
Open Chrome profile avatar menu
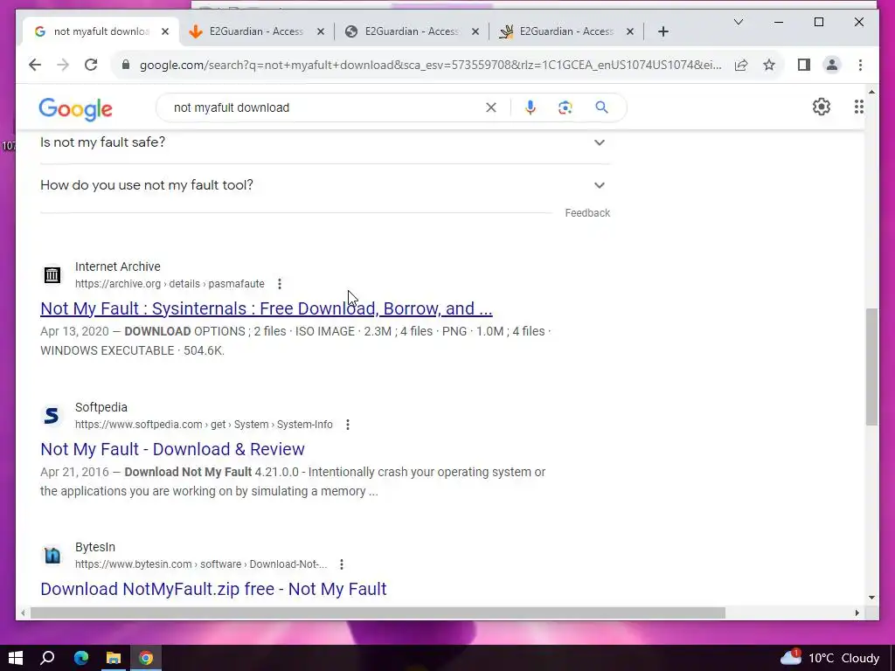832,65
